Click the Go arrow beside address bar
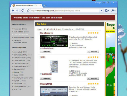 click(x=101, y=11)
